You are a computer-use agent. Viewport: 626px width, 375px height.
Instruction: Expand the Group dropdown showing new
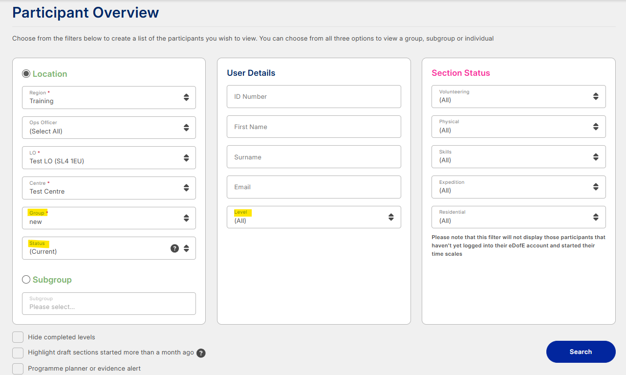click(x=108, y=218)
